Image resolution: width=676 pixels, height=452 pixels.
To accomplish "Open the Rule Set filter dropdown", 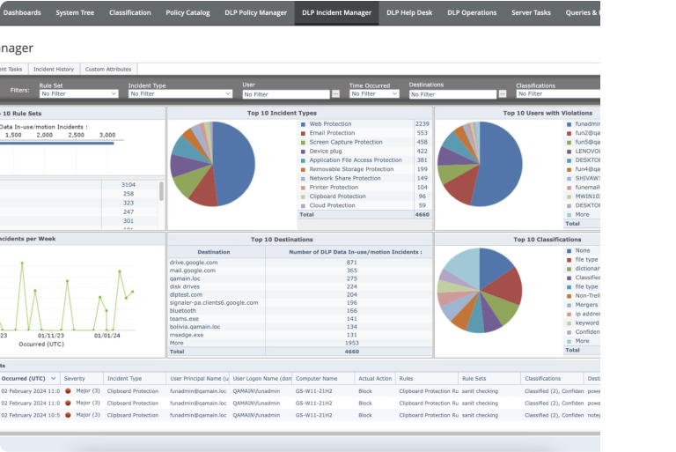I will (78, 93).
